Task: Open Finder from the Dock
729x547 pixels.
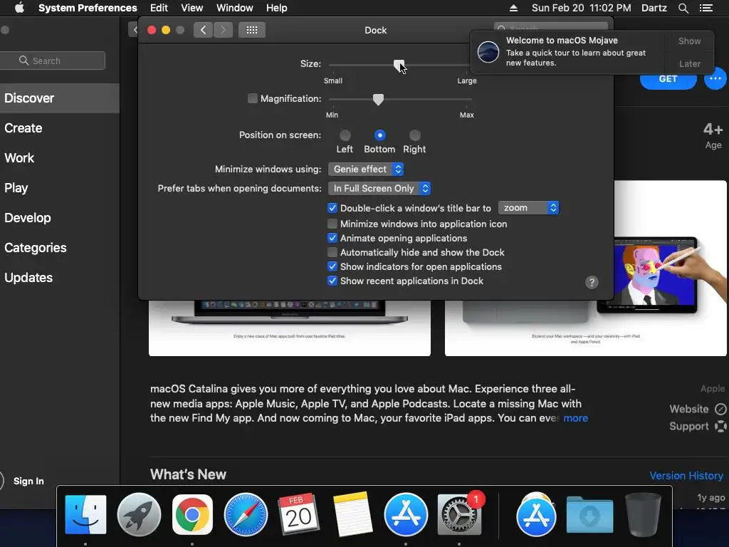Action: (85, 514)
